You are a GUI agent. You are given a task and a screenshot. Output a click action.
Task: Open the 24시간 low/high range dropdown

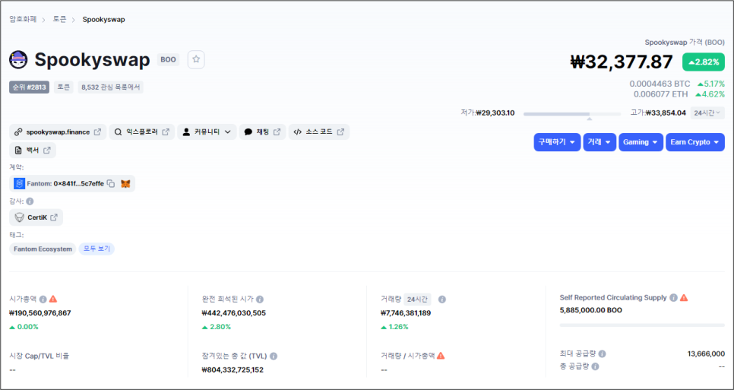coord(707,113)
